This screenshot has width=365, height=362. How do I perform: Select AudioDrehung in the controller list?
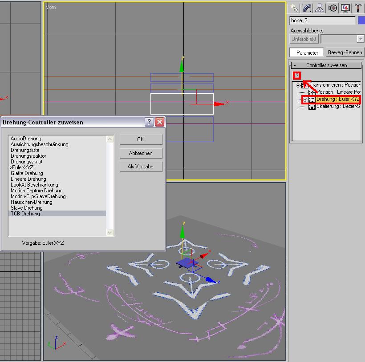tap(26, 139)
